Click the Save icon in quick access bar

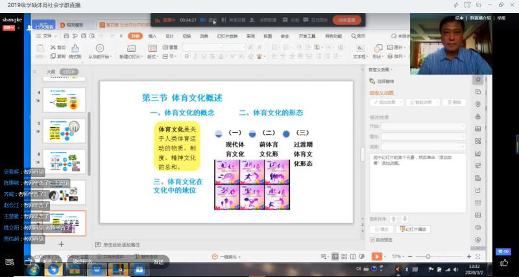[67, 36]
